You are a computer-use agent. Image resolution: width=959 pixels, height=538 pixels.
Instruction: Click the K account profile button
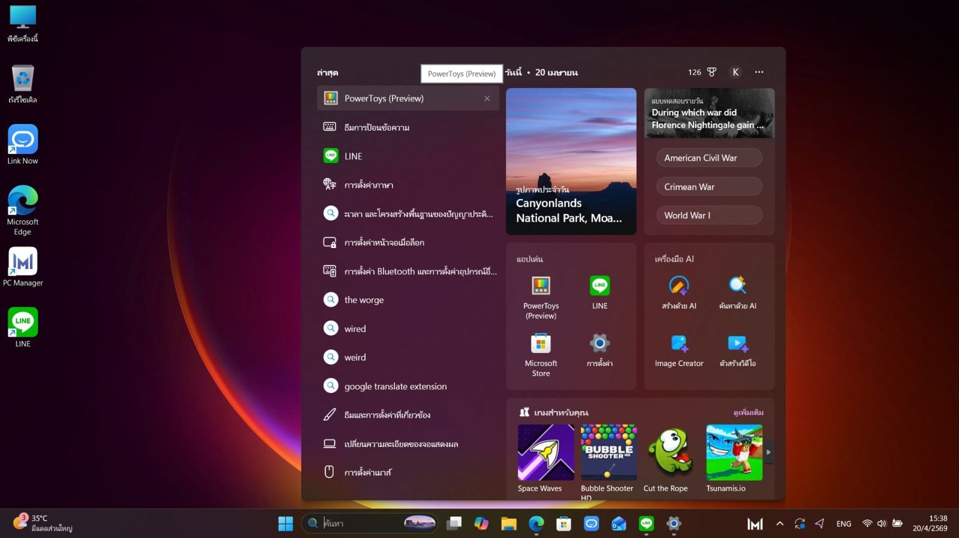click(735, 72)
